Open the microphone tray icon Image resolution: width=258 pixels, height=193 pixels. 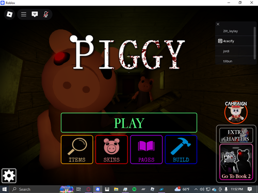(x=226, y=189)
